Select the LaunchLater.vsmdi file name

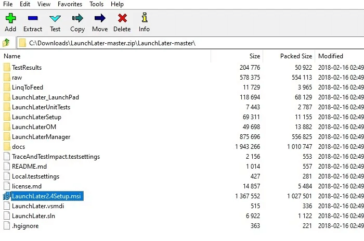click(38, 206)
